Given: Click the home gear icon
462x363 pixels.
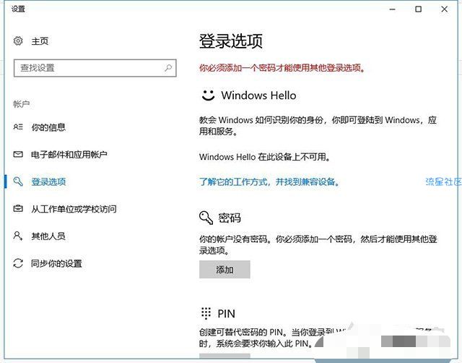Looking at the screenshot, I should tap(18, 40).
